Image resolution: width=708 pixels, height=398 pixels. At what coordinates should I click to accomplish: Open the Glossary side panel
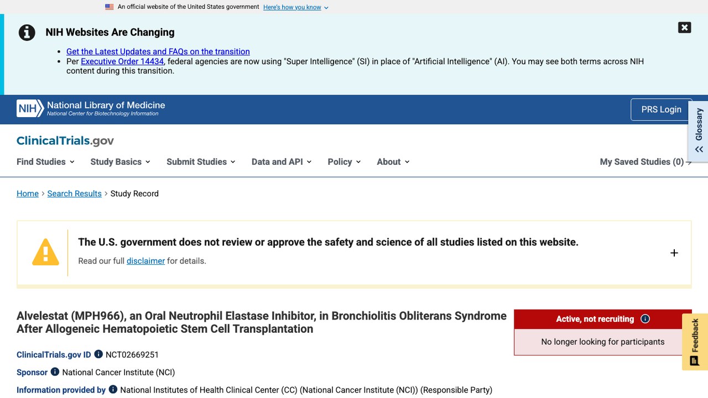699,132
